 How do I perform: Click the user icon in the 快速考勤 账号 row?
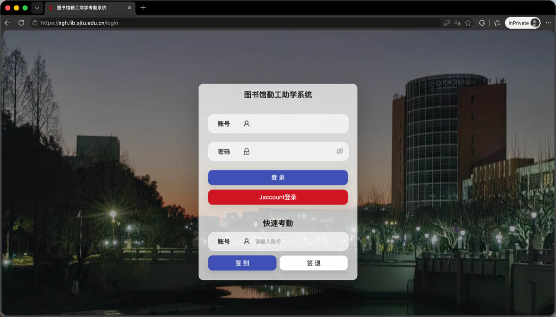point(246,241)
